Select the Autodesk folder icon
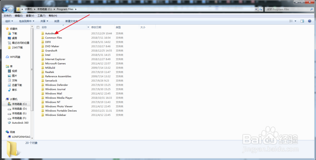316x160 pixels. point(43,33)
